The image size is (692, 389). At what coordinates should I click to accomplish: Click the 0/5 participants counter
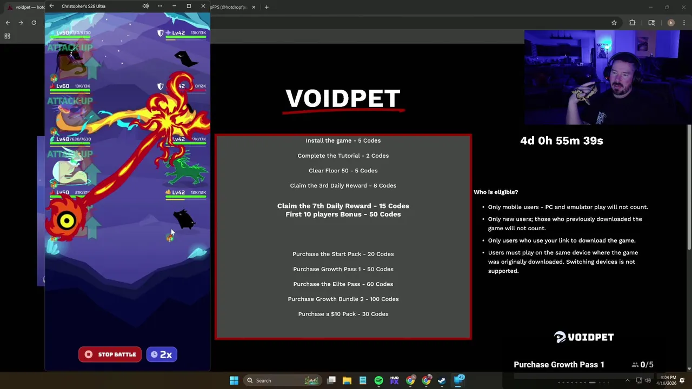643,365
